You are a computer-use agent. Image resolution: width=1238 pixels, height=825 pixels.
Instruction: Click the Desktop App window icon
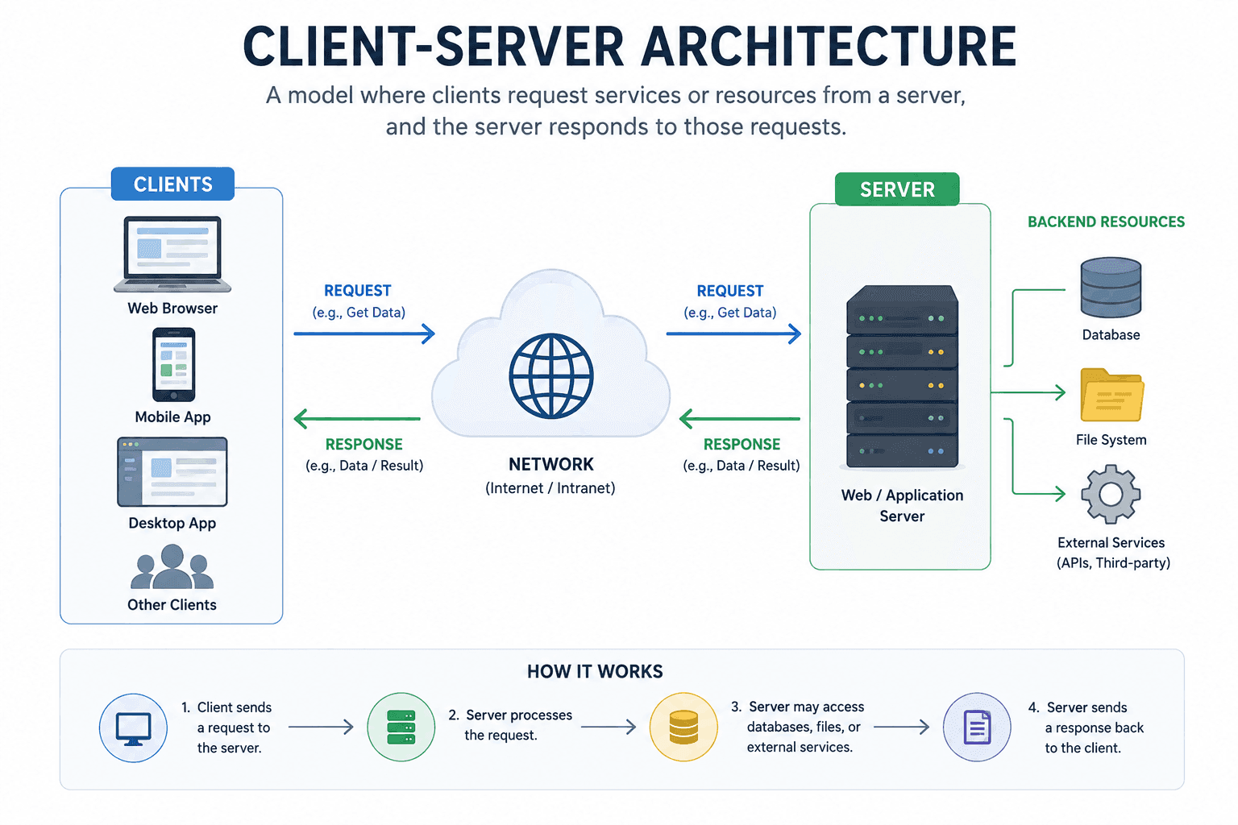[x=172, y=472]
